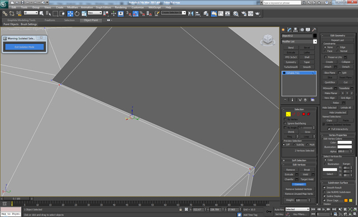This screenshot has width=358, height=217.
Task: Click the TurboSmooth modifier button
Action: tap(291, 67)
